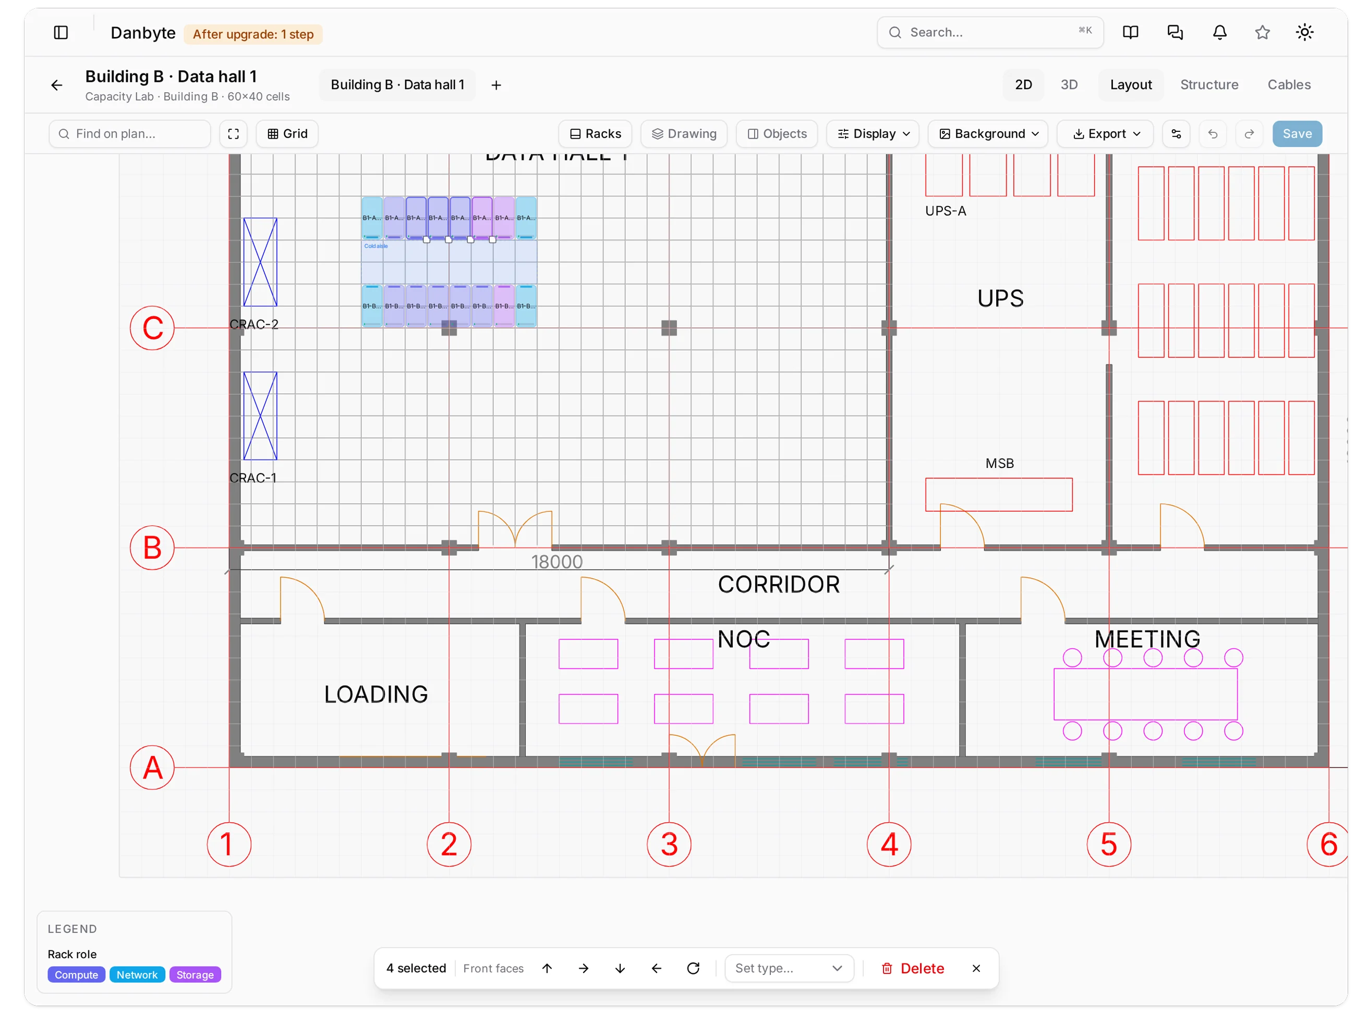The height and width of the screenshot is (1014, 1356).
Task: Rotate the selected racks
Action: 693,968
